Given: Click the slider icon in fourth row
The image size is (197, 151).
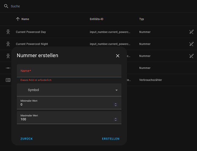Looking at the screenshot, I should (x=8, y=68).
